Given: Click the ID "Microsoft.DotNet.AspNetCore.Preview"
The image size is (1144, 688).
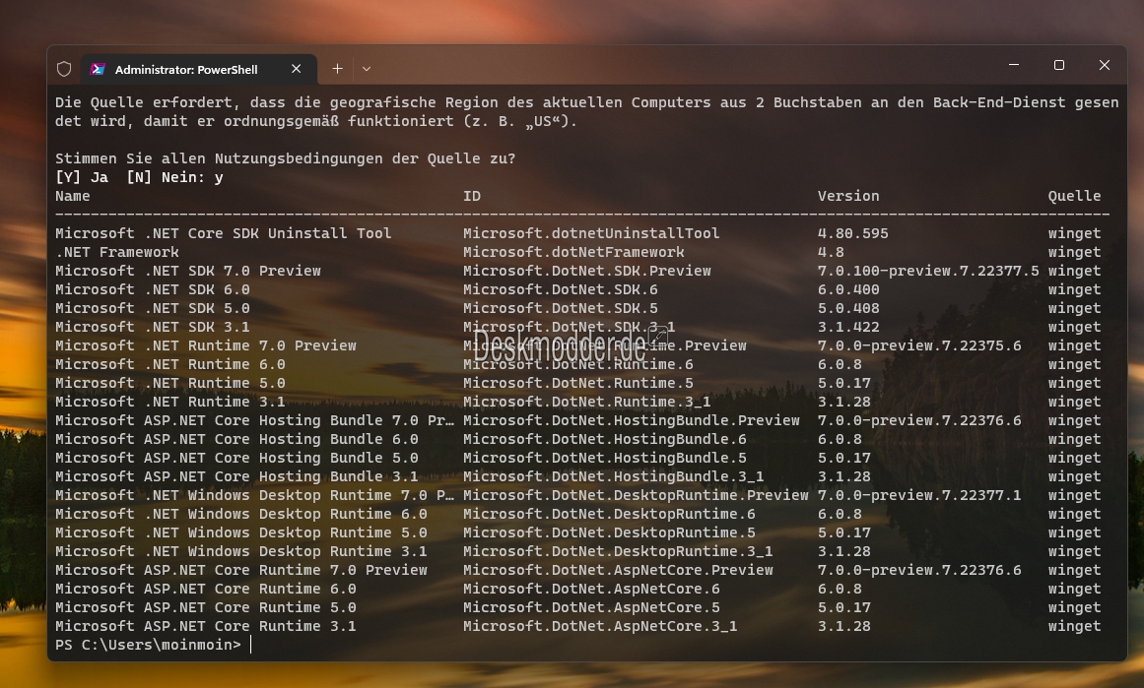Looking at the screenshot, I should coord(619,571).
